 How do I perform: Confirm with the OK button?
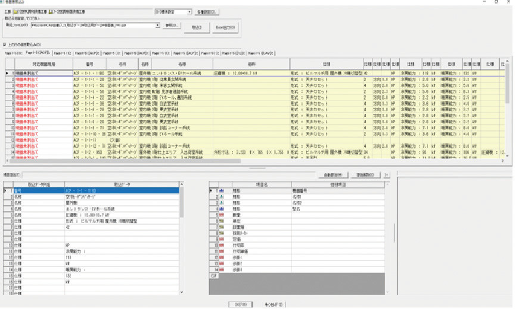[240, 304]
